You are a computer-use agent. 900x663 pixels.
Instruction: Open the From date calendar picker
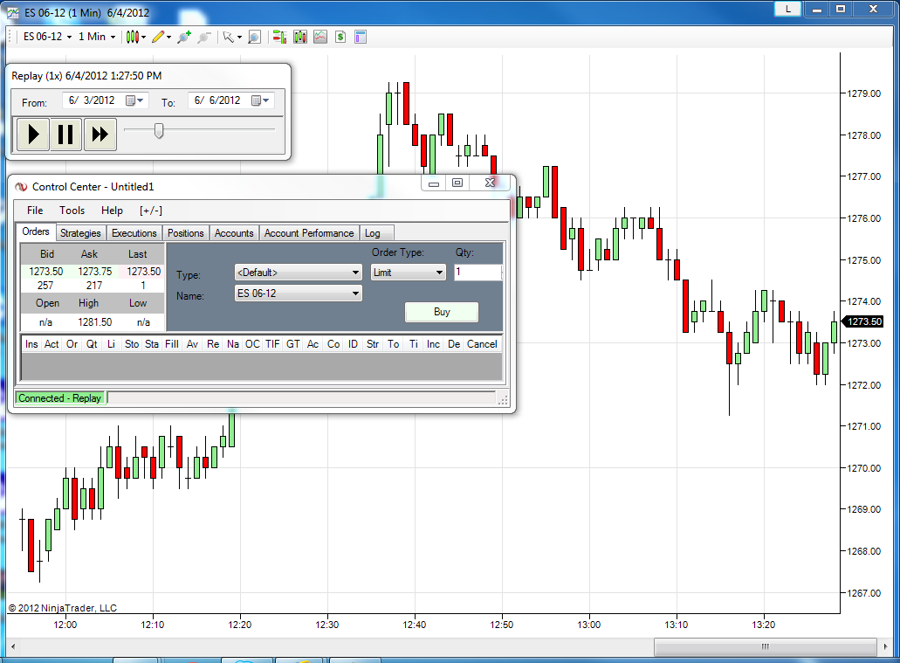click(134, 100)
